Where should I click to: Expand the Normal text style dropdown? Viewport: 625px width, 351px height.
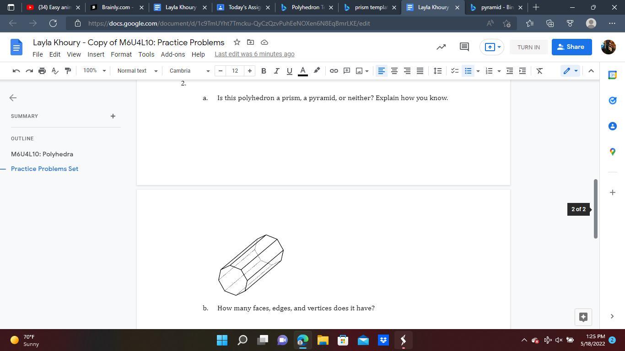click(137, 71)
